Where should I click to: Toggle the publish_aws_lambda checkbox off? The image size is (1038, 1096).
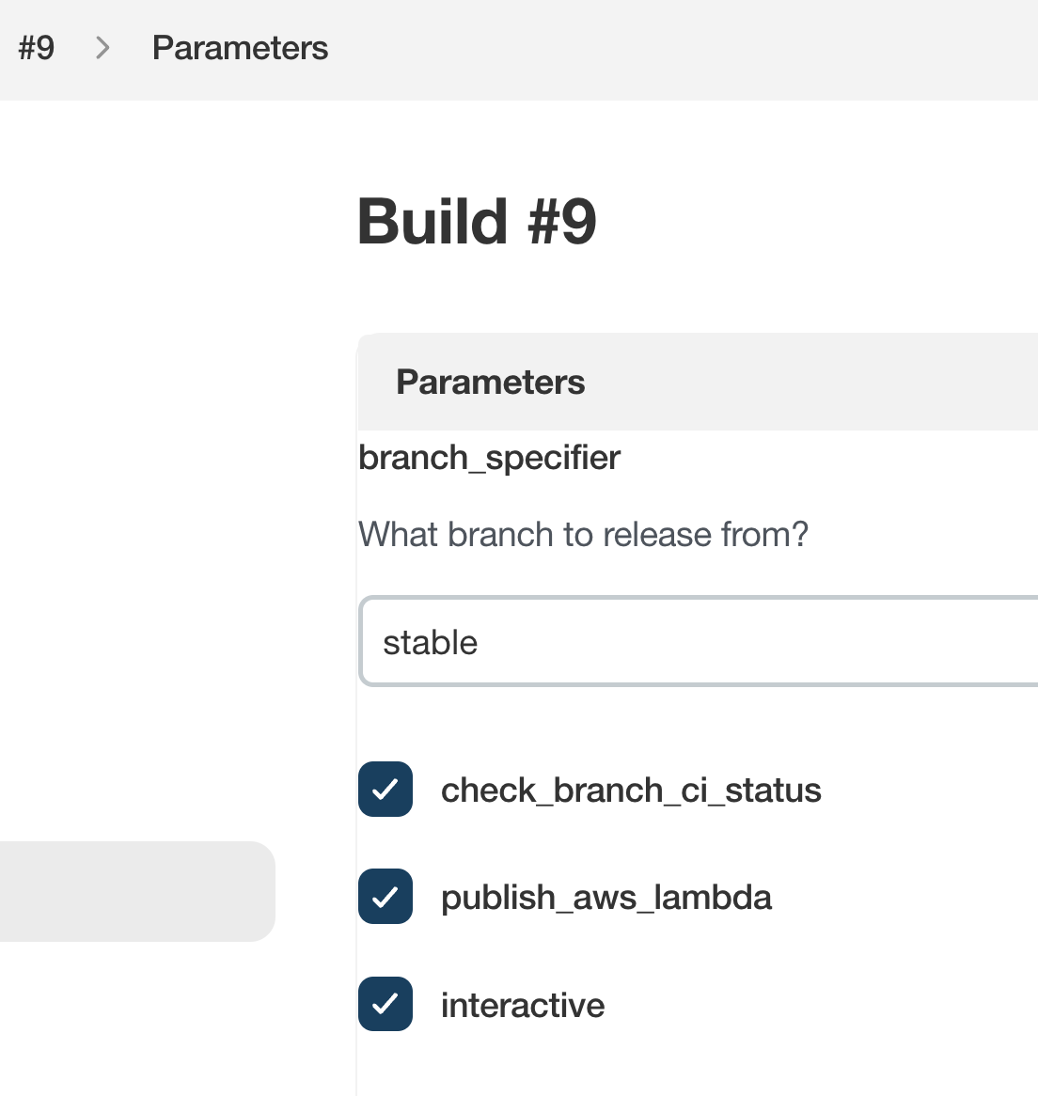click(385, 897)
